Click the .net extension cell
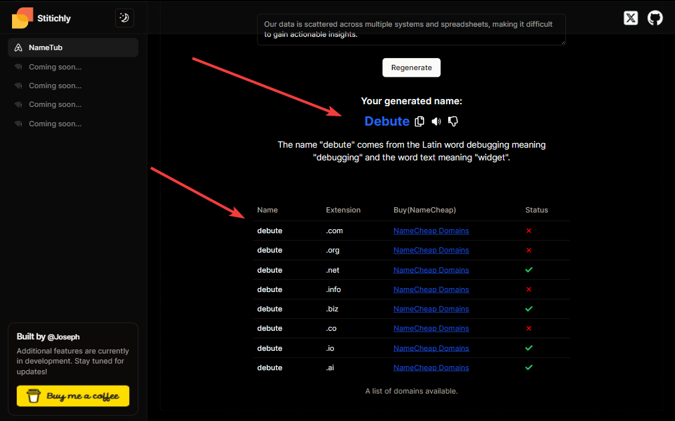This screenshot has height=421, width=675. [332, 270]
